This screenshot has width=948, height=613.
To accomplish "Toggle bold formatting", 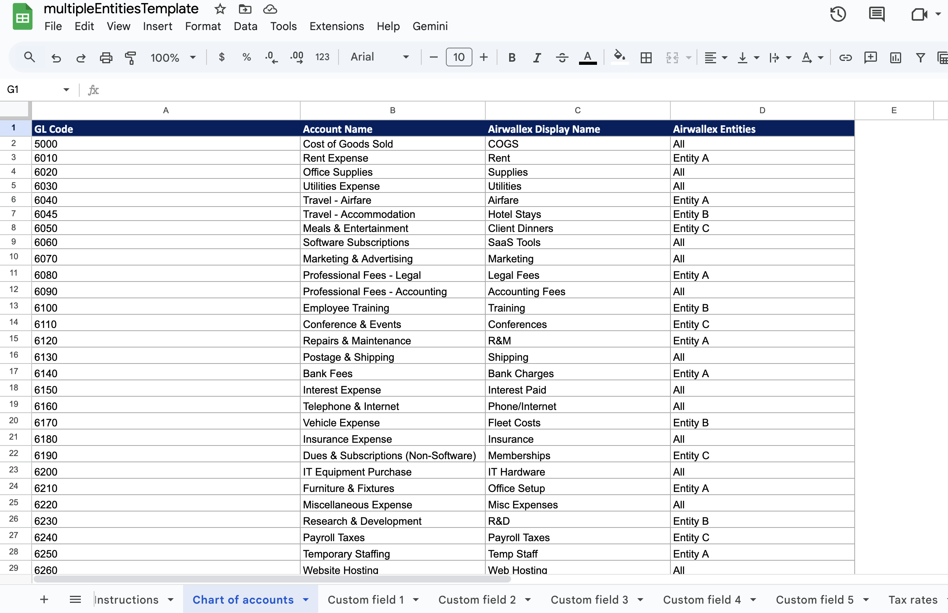I will [x=511, y=57].
